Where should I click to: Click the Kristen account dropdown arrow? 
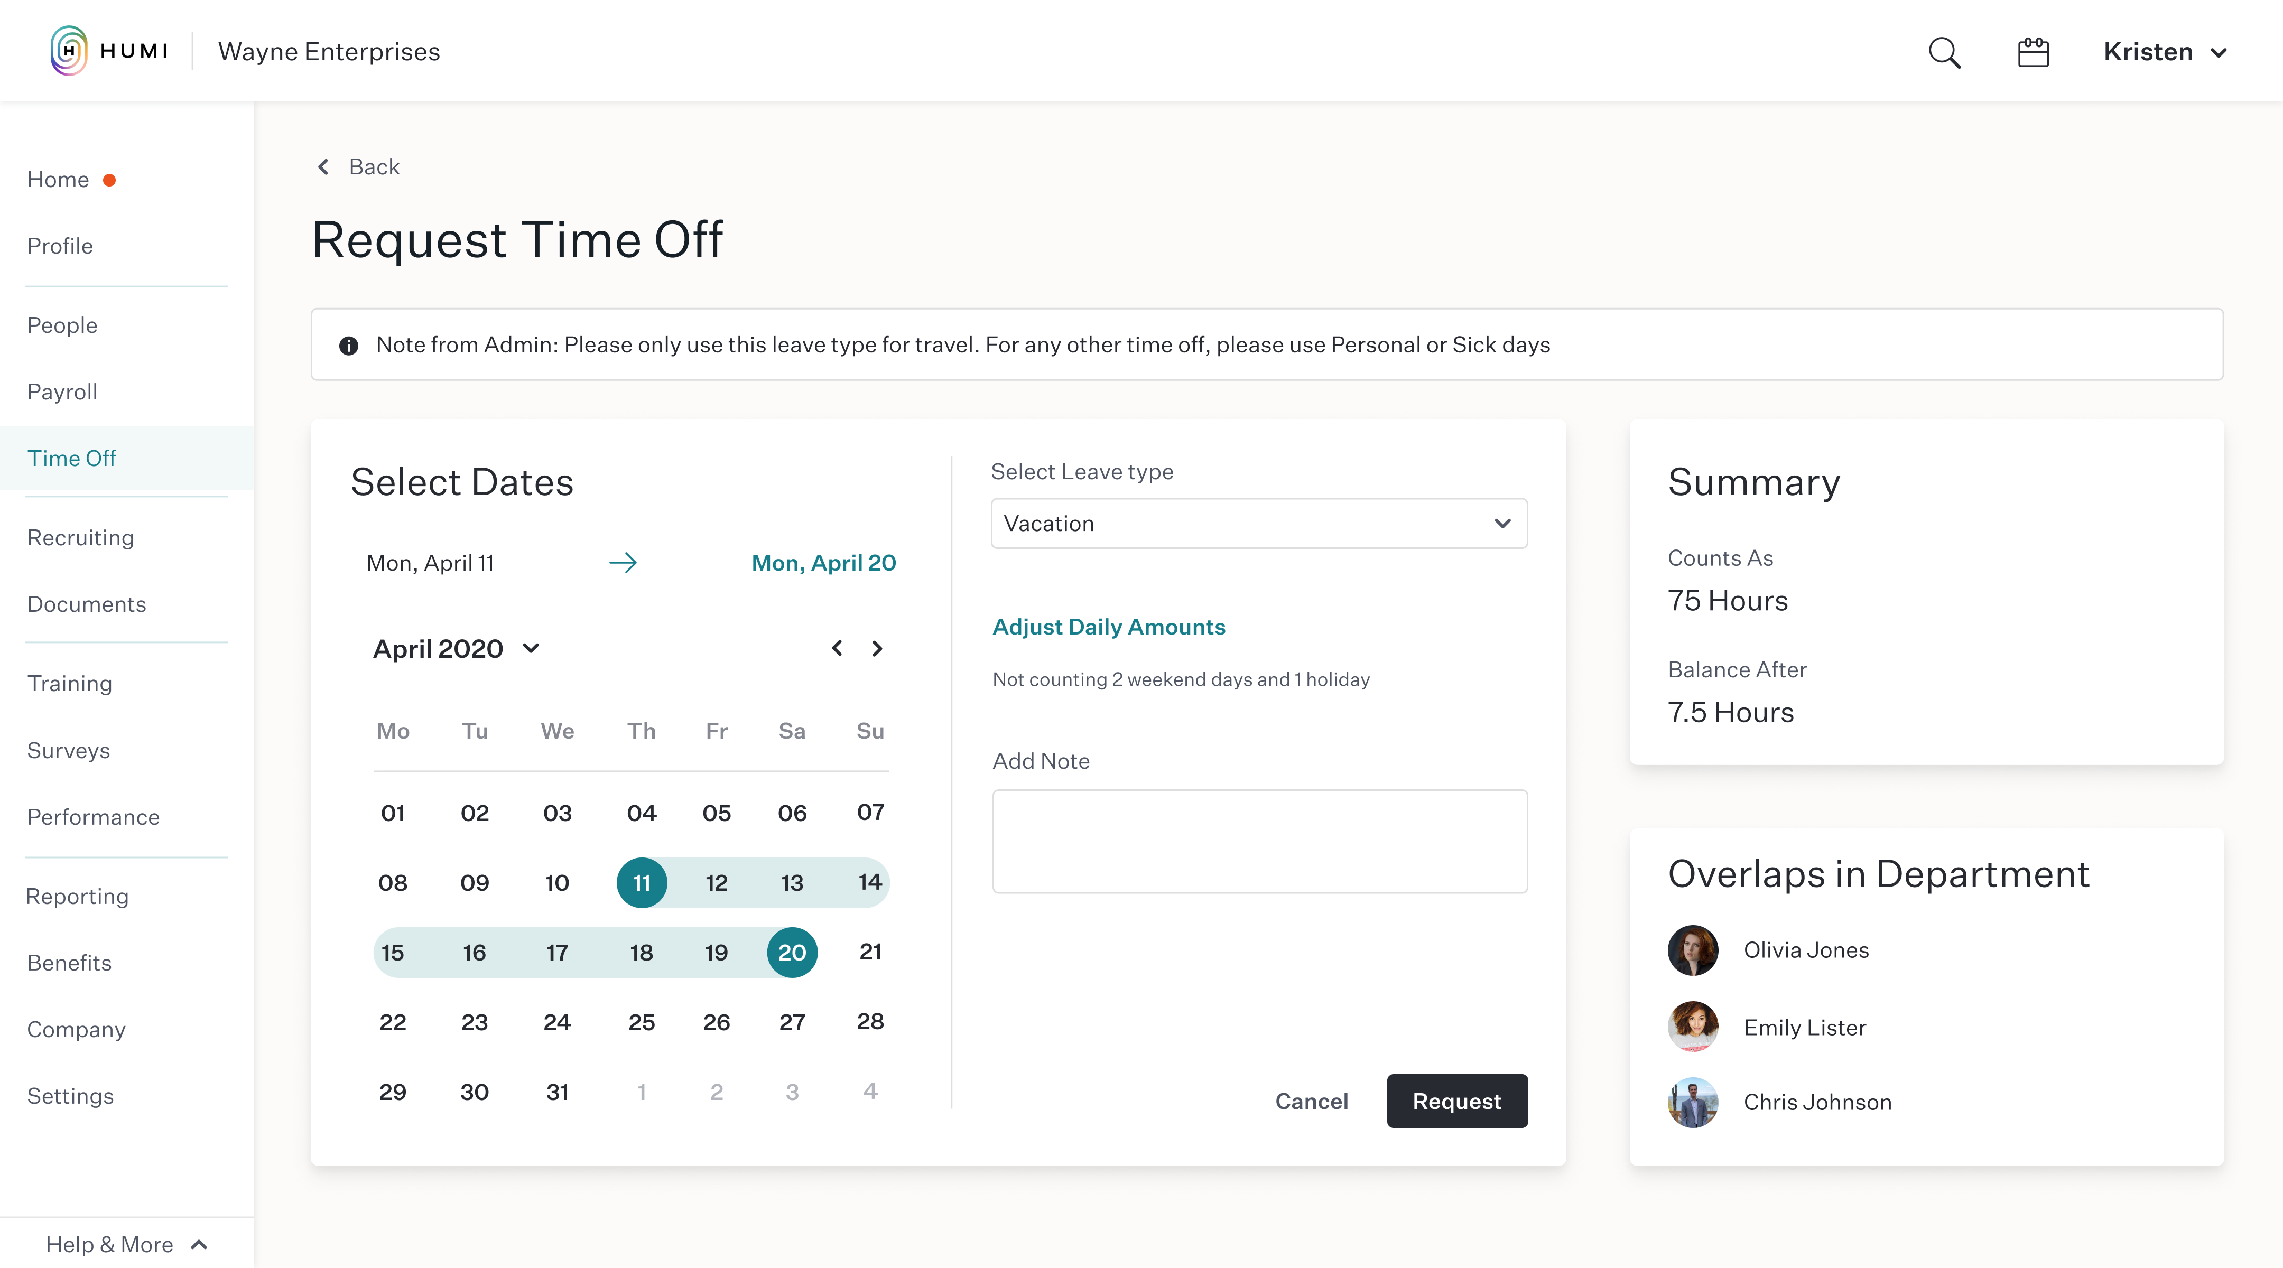(2219, 52)
